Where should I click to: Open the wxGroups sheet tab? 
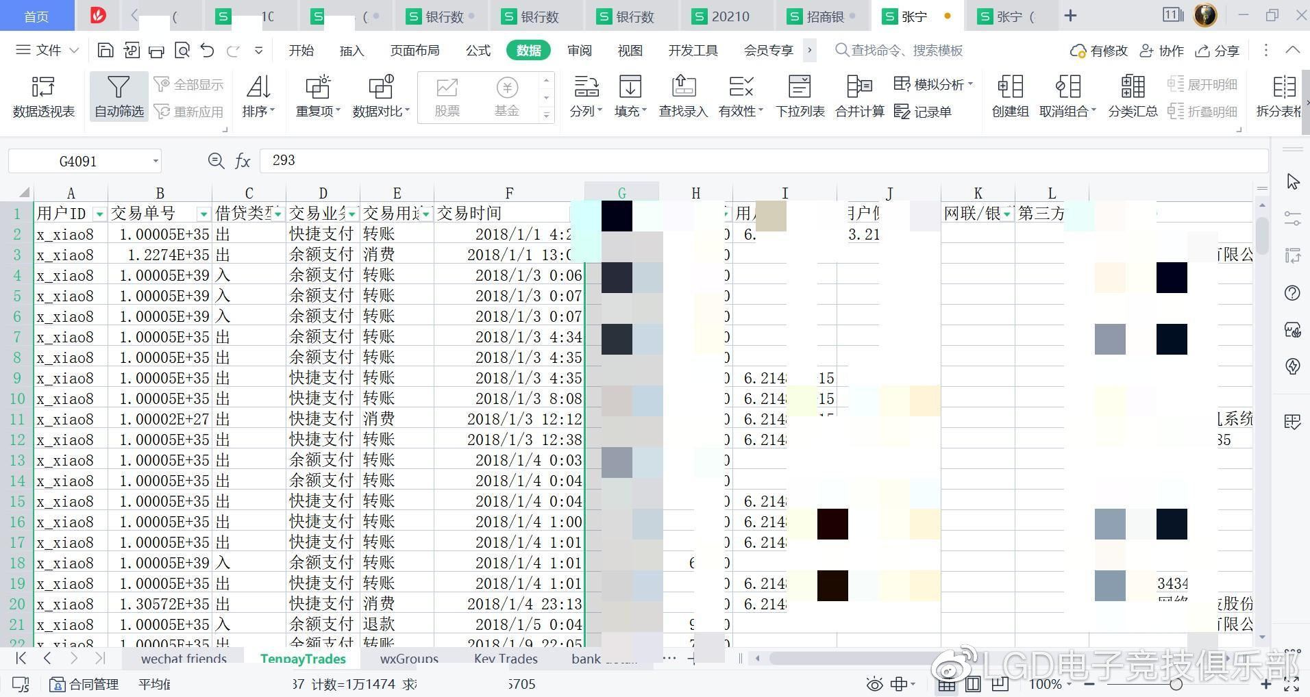tap(409, 659)
